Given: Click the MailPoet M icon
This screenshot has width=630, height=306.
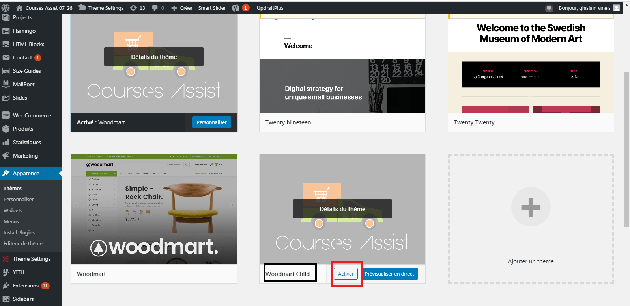Looking at the screenshot, I should coord(6,84).
